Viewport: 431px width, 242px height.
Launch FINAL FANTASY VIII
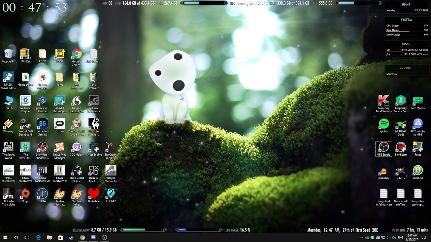42,174
